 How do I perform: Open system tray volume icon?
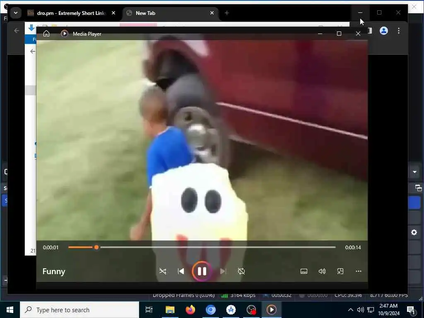[361, 310]
